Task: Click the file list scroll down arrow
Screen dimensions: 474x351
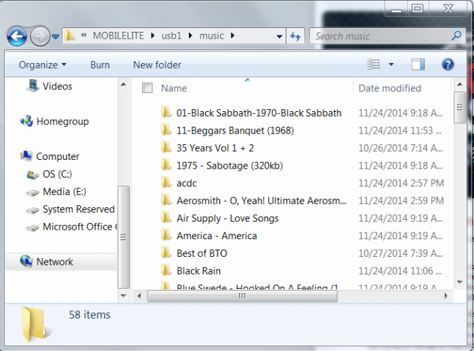Action: pyautogui.click(x=460, y=282)
